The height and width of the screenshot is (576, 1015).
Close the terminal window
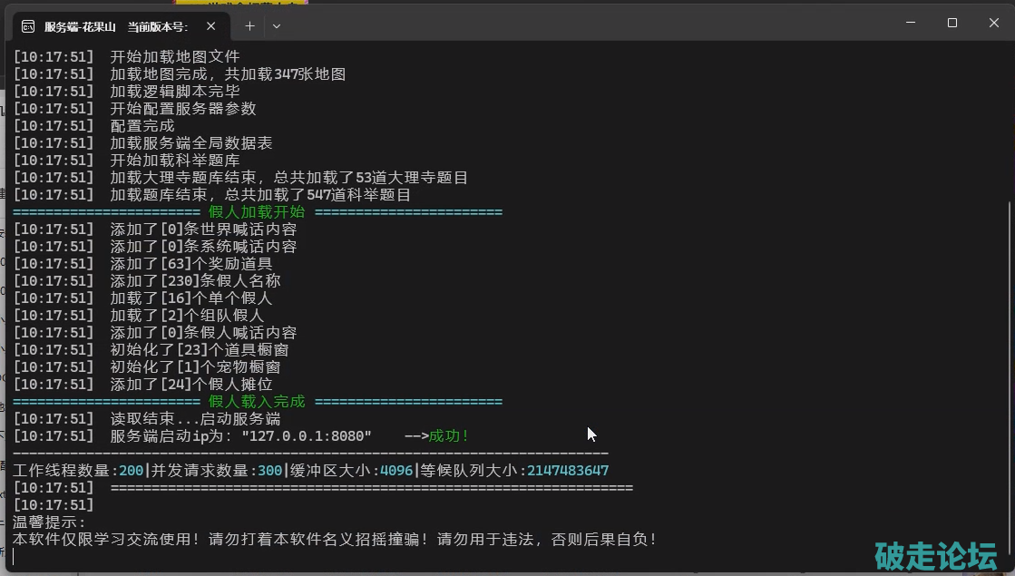[x=993, y=23]
